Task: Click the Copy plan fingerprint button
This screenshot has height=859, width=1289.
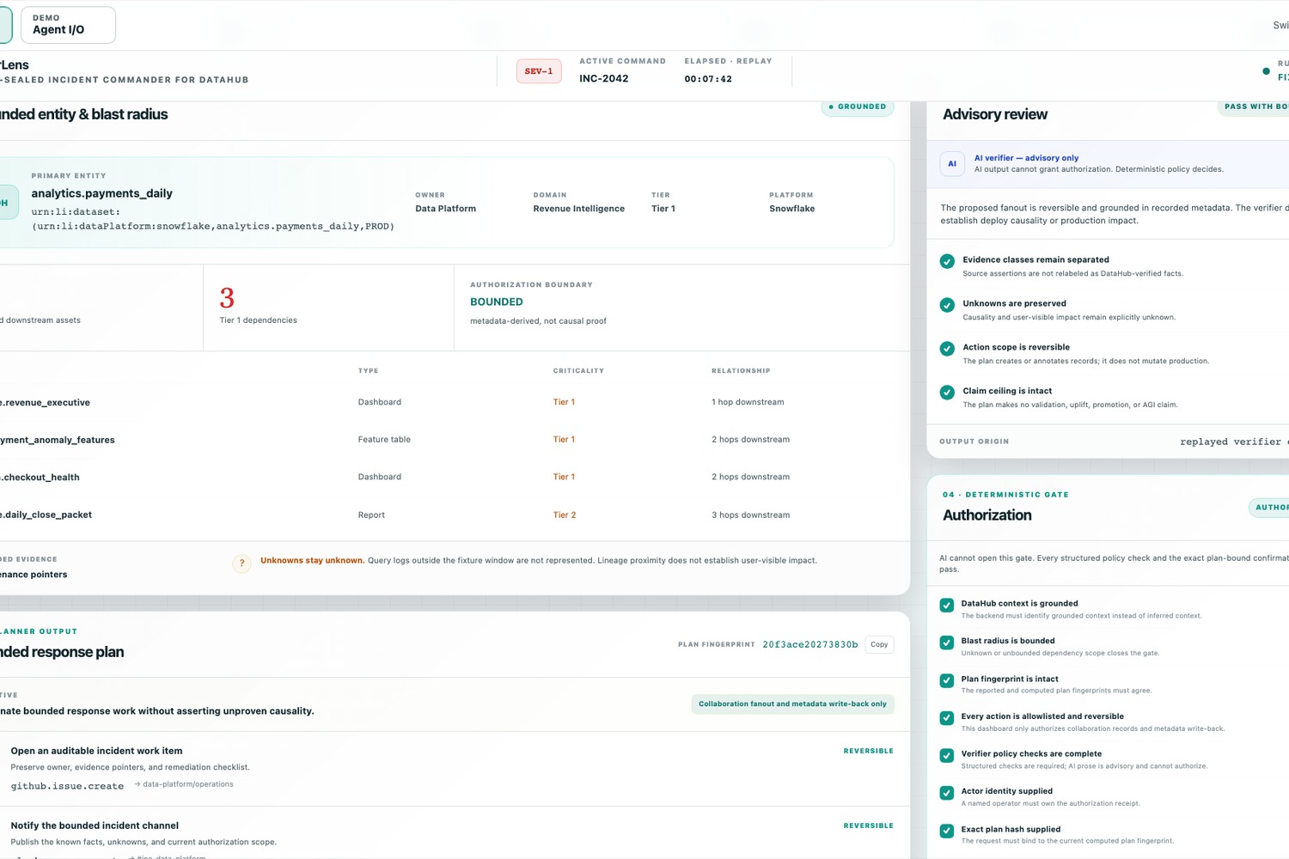Action: point(879,644)
